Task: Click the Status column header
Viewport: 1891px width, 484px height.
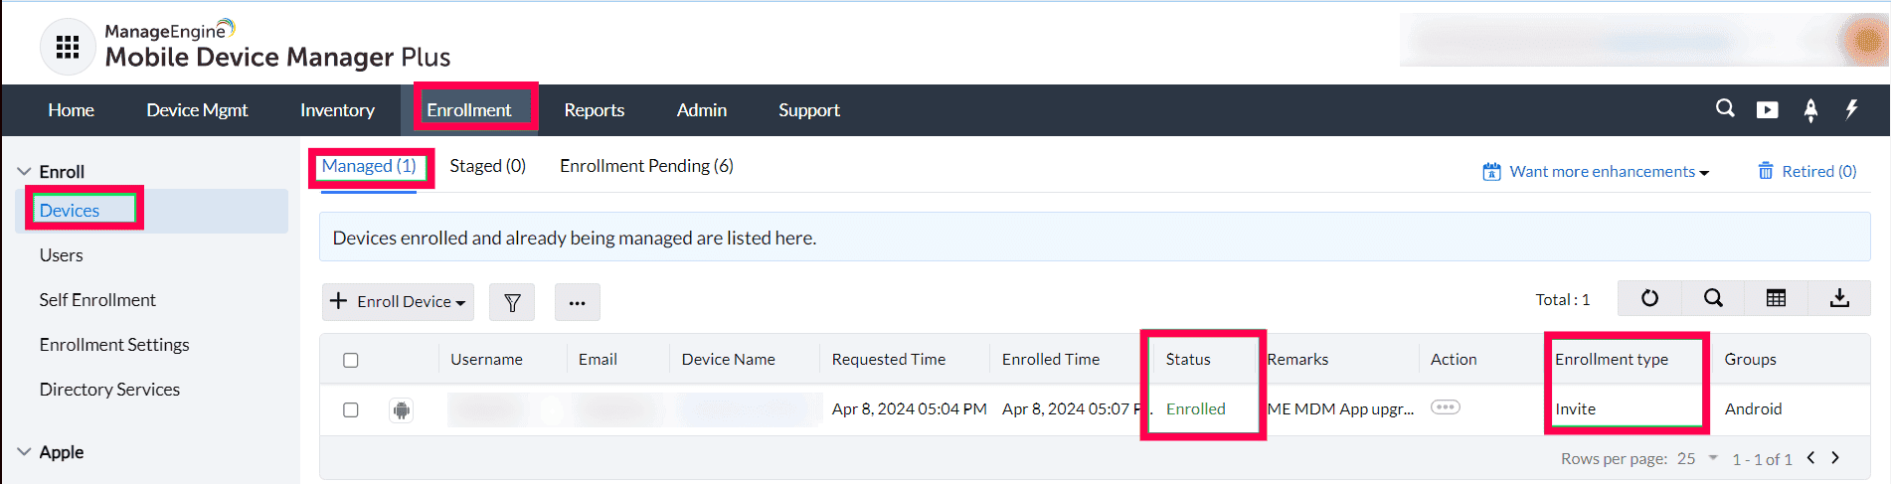Action: click(x=1188, y=359)
